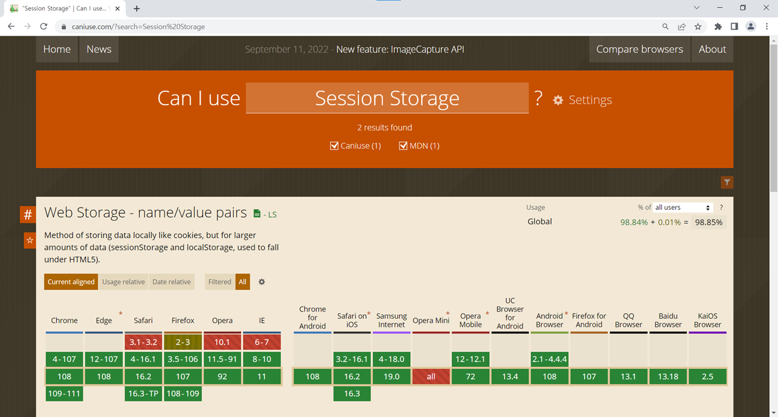Open the 'all users' usage dropdown
Viewport: 778px width, 417px height.
tap(682, 207)
